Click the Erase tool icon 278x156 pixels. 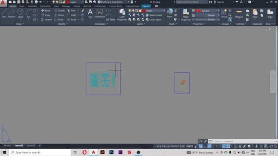click(83, 10)
